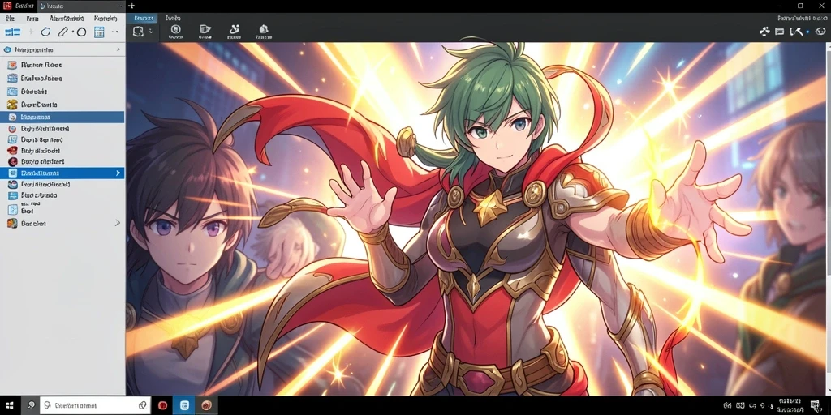
Task: Expand the highlighted sidebar item's submenu arrow
Action: point(118,173)
